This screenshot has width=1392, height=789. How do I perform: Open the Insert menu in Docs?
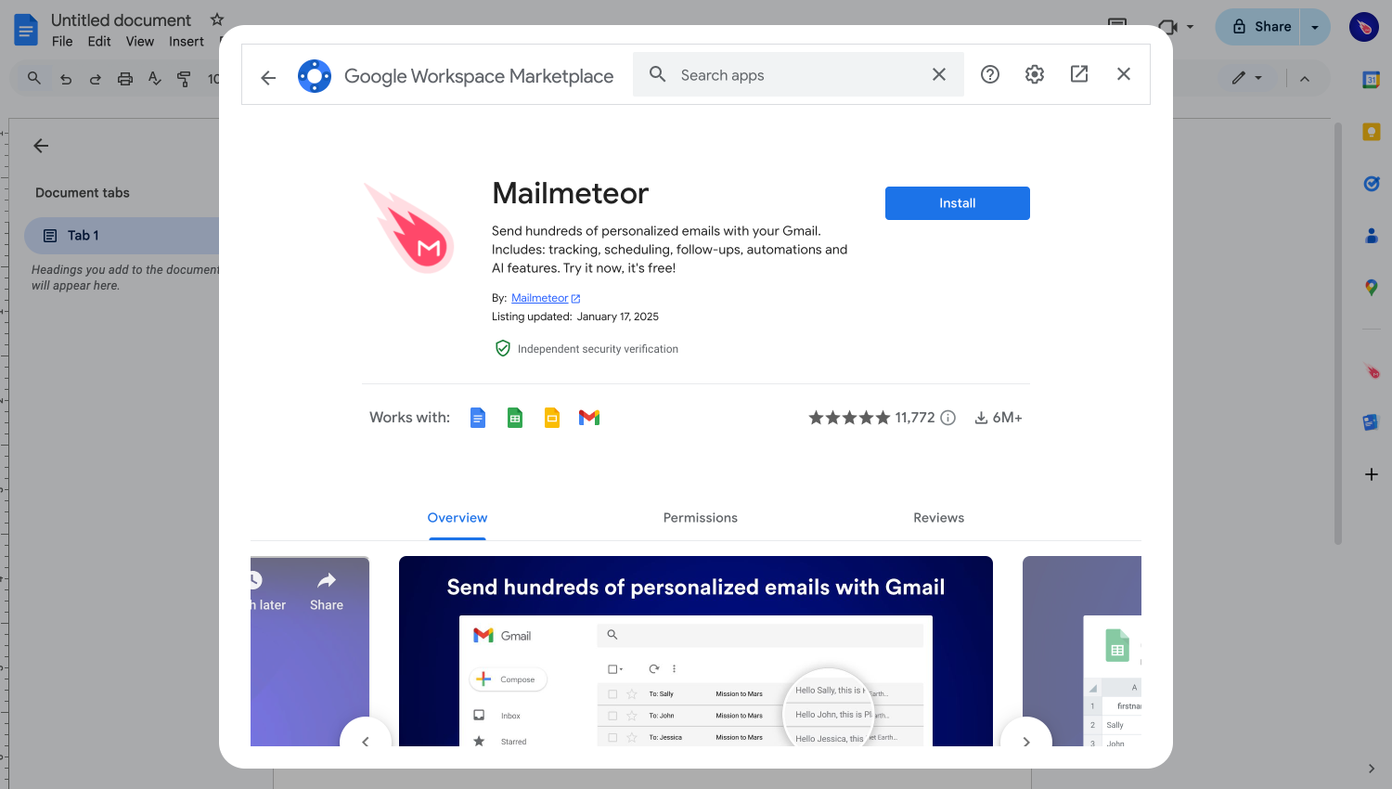tap(187, 42)
